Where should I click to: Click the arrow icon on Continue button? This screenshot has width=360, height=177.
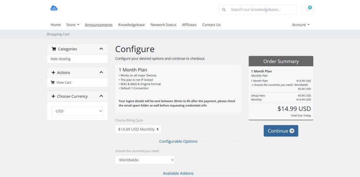pos(292,131)
